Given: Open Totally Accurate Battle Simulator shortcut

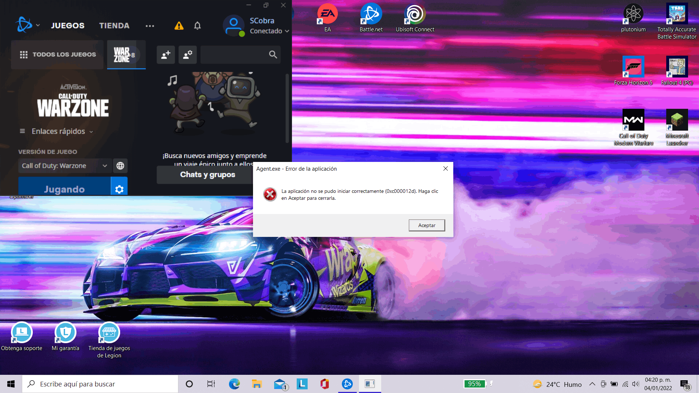Looking at the screenshot, I should (x=677, y=21).
